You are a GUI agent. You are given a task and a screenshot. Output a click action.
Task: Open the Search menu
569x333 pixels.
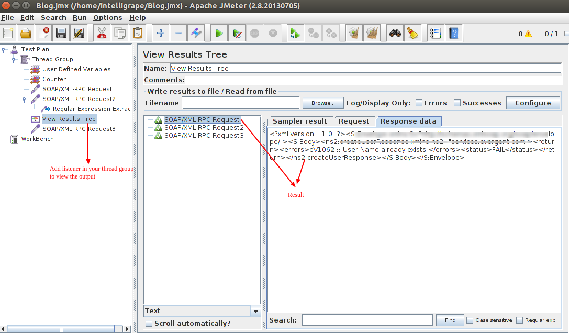(54, 17)
